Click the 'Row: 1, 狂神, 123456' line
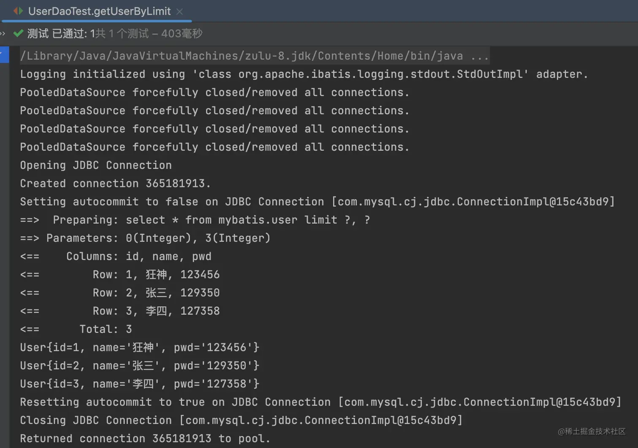Screen dimensions: 638x448 pos(120,274)
